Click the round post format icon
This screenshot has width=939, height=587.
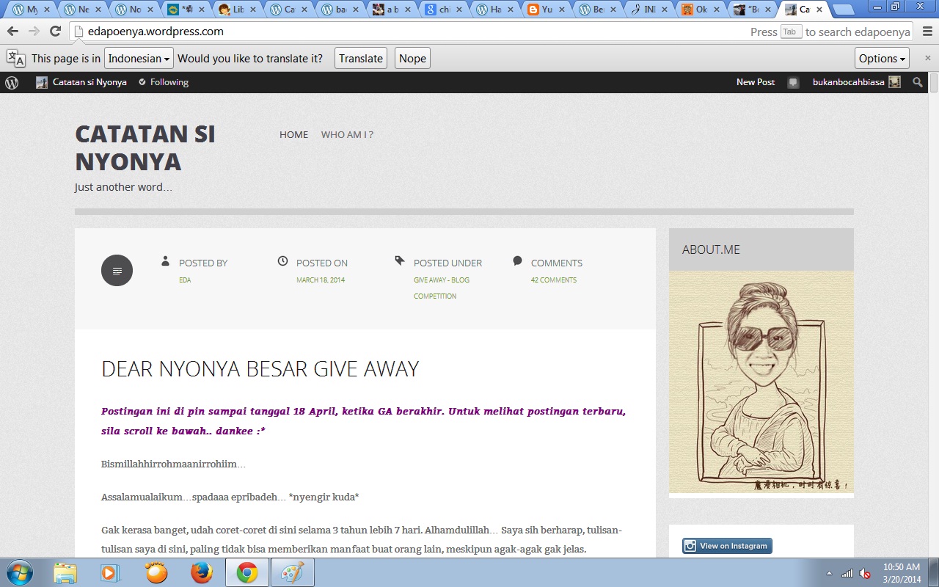117,271
